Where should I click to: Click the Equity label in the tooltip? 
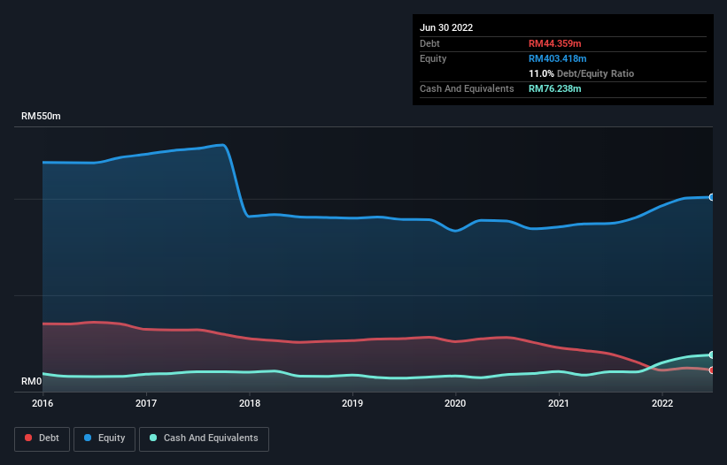pyautogui.click(x=433, y=58)
